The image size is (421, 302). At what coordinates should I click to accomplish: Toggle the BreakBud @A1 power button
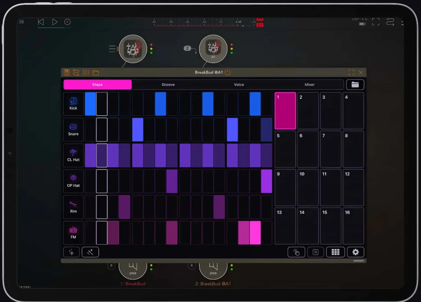228,73
